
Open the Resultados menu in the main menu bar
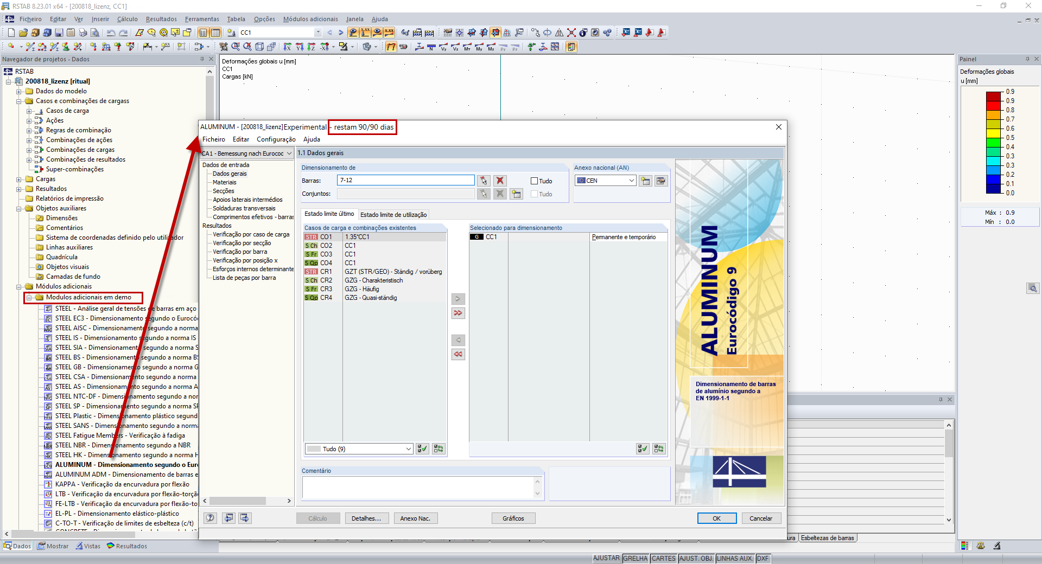[161, 19]
